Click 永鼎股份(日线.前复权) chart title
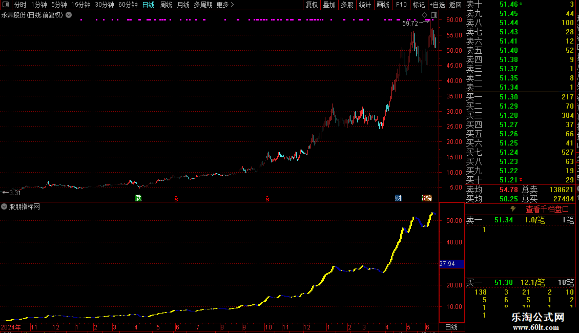This screenshot has width=579, height=333. point(32,15)
